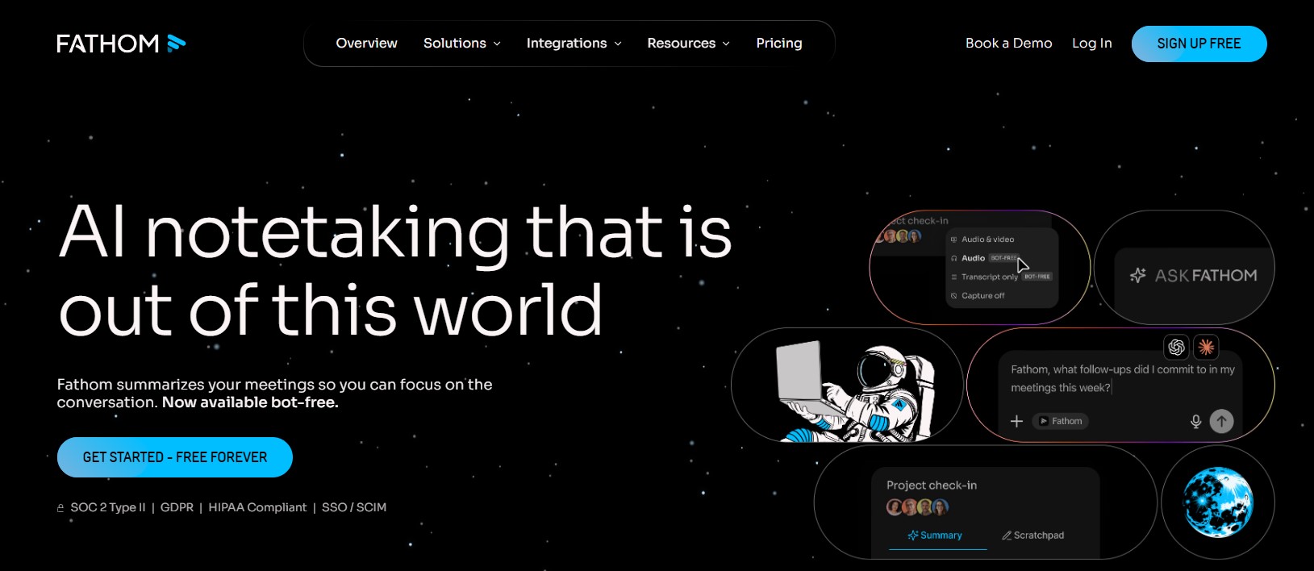Click the Ask Fathom text
The image size is (1314, 571).
1206,276
